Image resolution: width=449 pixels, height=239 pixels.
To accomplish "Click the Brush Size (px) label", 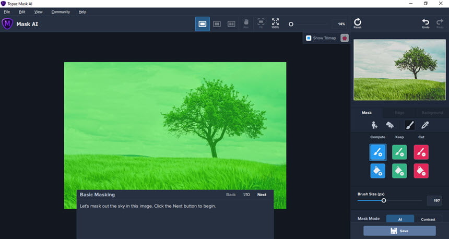I will (x=371, y=194).
